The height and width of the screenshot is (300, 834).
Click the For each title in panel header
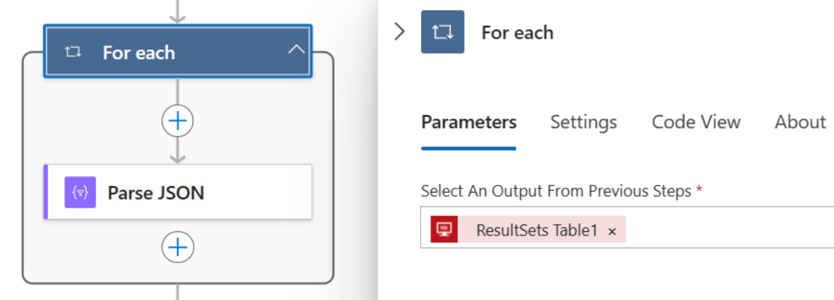[518, 33]
